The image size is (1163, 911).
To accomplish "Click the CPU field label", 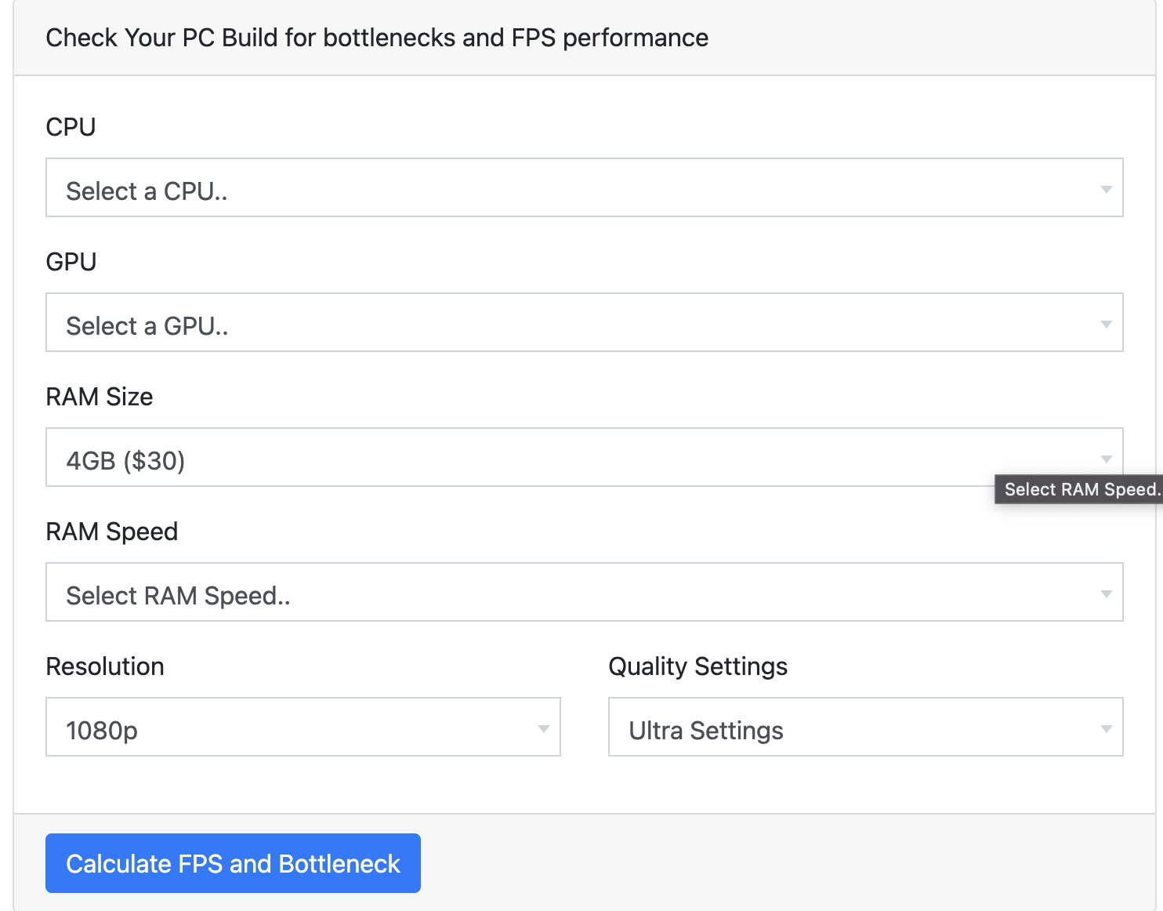I will [71, 127].
